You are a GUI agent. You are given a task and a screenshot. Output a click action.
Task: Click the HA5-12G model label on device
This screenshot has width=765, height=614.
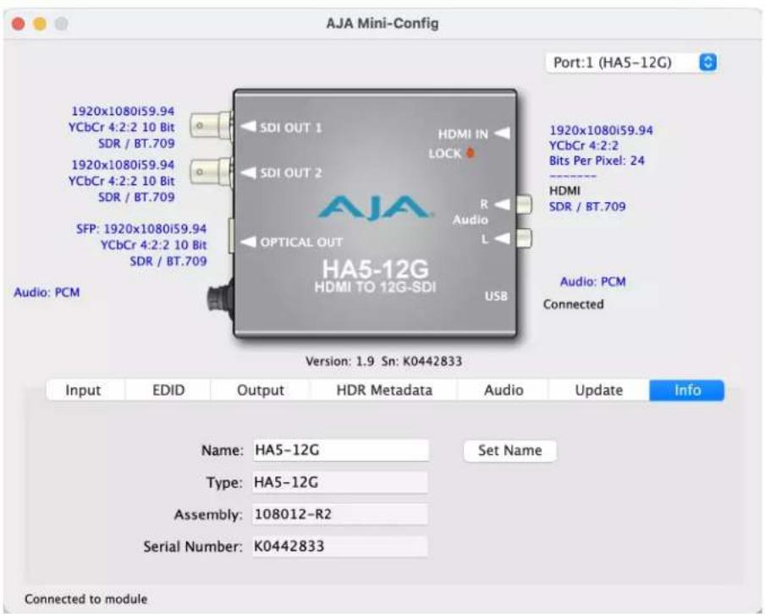click(375, 269)
